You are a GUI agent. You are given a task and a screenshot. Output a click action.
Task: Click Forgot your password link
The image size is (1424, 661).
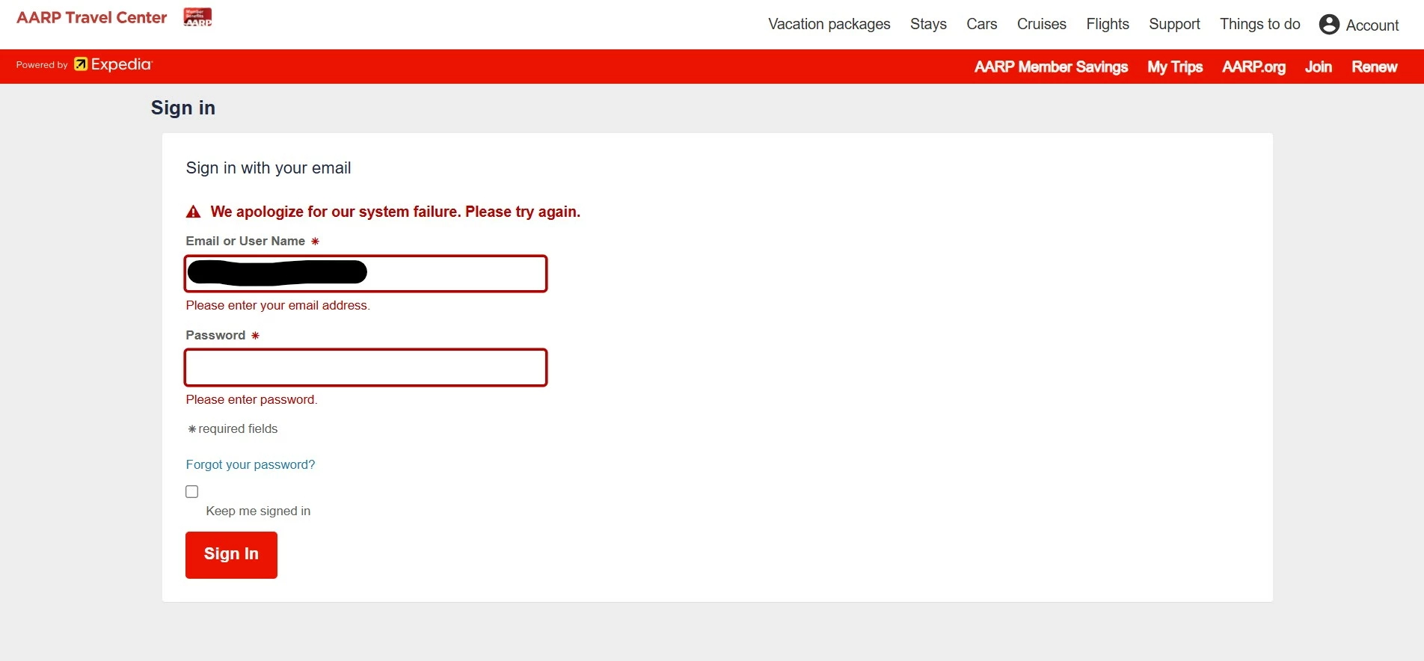pyautogui.click(x=251, y=464)
